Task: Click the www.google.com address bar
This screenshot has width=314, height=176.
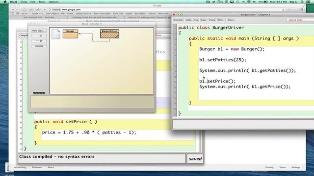Action: pos(166,10)
